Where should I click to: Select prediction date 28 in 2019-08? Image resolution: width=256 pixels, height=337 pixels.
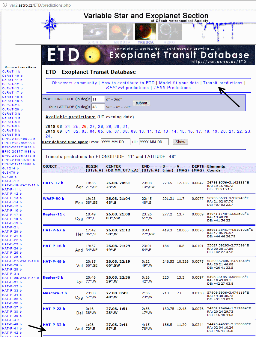coord(100,126)
